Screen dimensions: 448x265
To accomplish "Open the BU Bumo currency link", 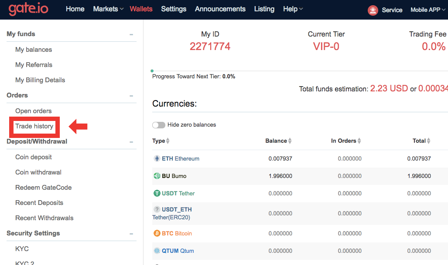I will 174,176.
